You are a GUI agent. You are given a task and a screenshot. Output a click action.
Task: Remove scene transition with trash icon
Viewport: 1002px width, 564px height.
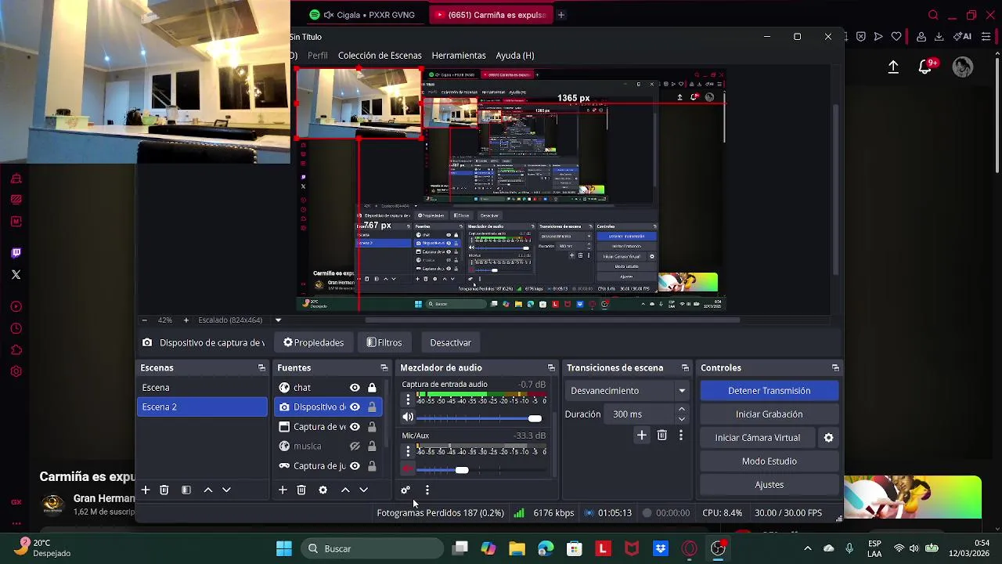[662, 435]
